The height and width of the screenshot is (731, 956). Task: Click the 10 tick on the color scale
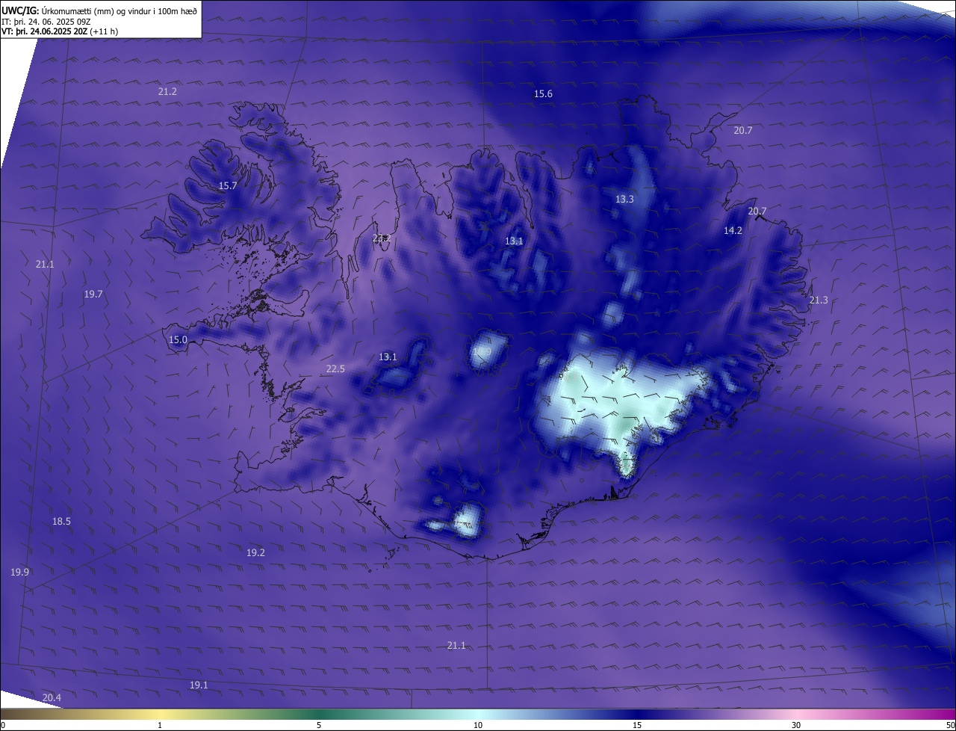point(478,725)
